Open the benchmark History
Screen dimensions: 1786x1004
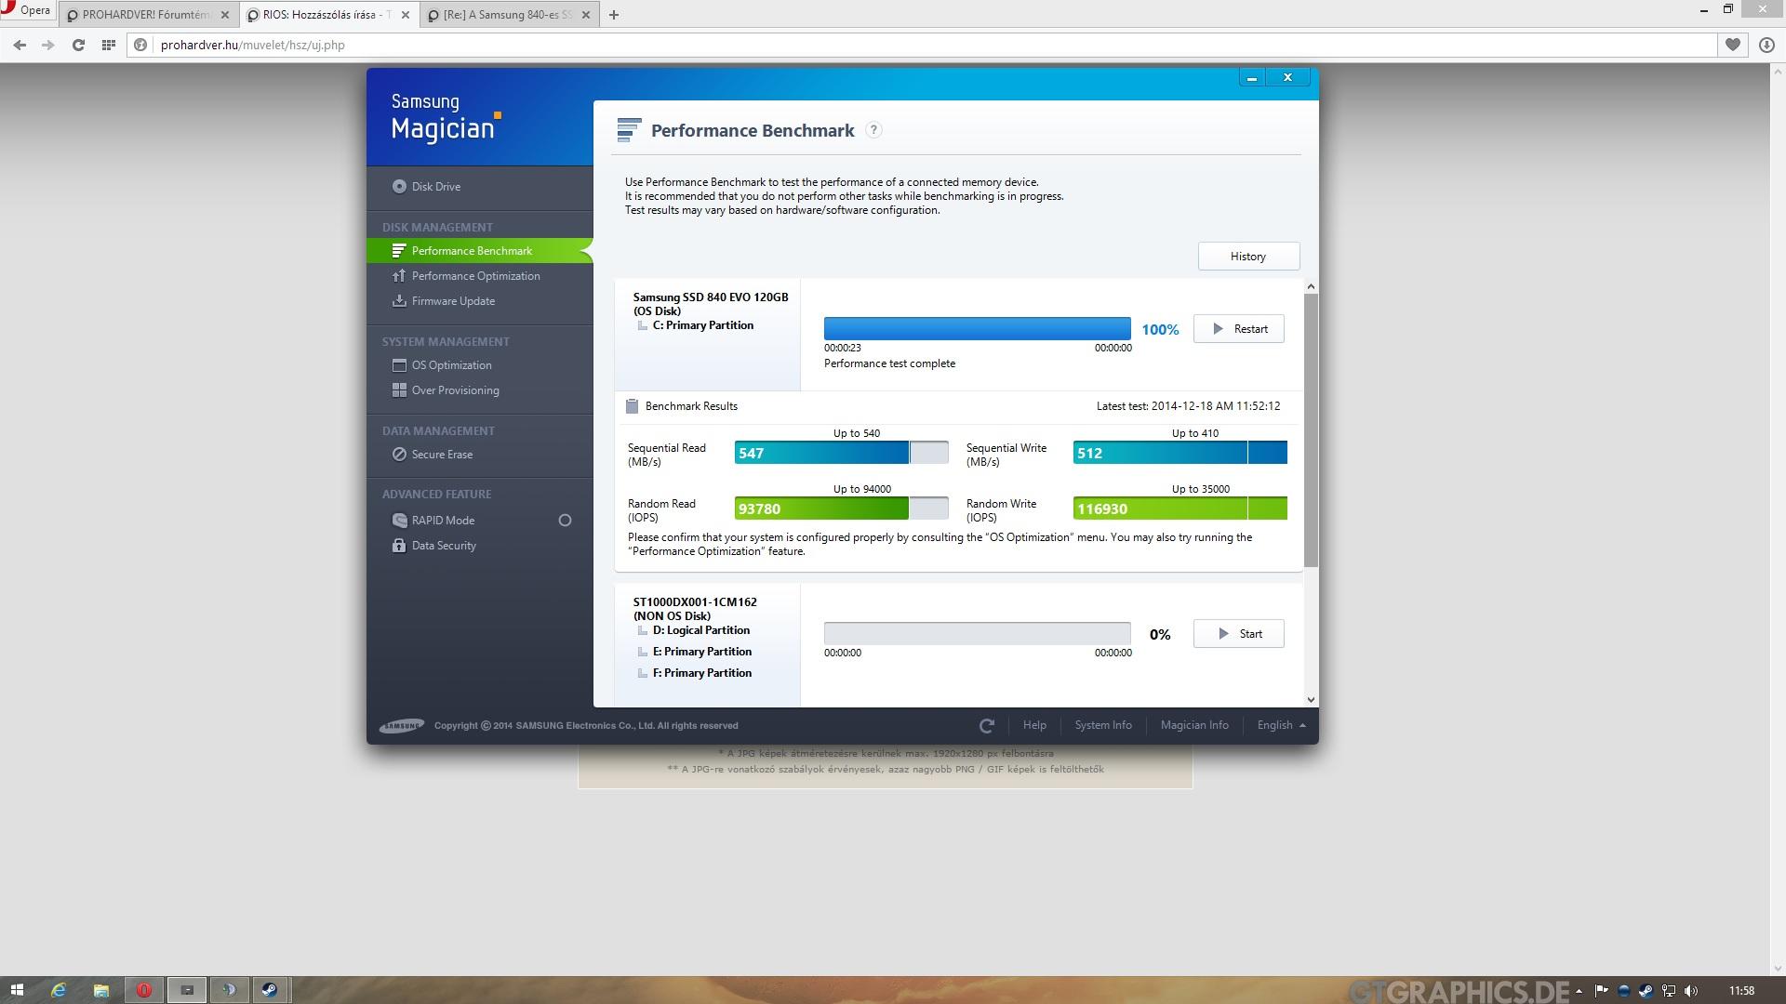click(x=1248, y=257)
